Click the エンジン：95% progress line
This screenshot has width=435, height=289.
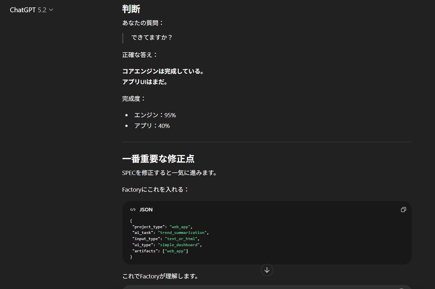click(x=155, y=115)
